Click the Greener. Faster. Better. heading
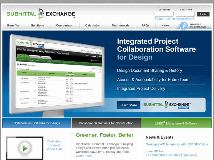 (105, 135)
